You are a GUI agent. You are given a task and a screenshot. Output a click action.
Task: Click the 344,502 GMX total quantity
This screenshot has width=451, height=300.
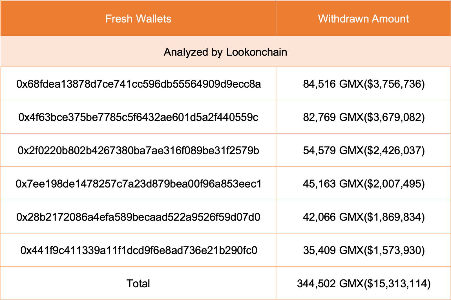(x=330, y=284)
